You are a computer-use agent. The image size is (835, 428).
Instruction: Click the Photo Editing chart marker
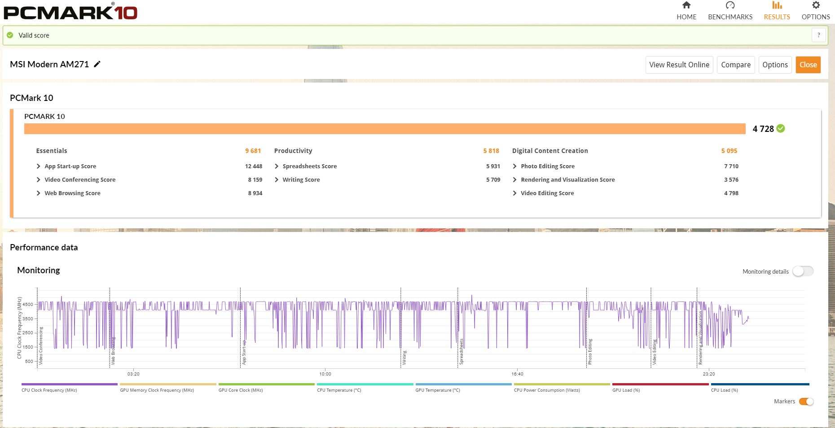(x=590, y=351)
